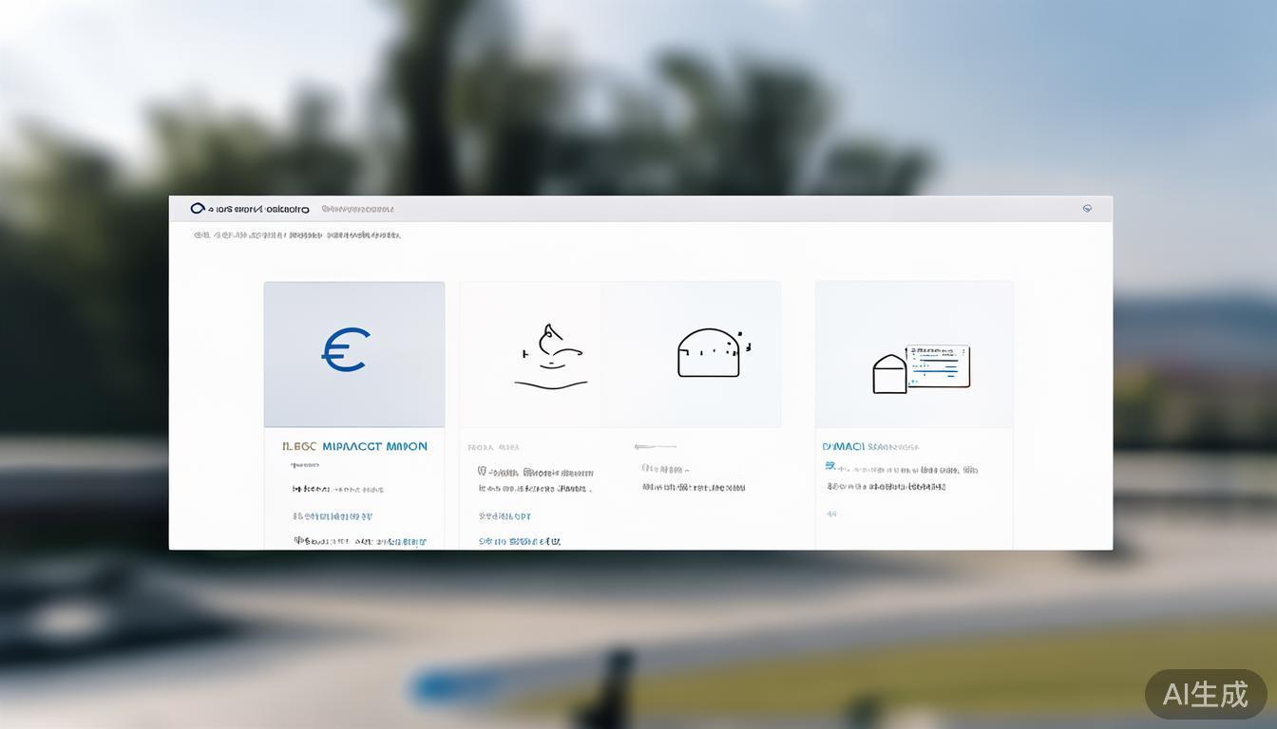Open the blue "DMAOI" heading in the third card
1277x729 pixels.
pyautogui.click(x=844, y=446)
